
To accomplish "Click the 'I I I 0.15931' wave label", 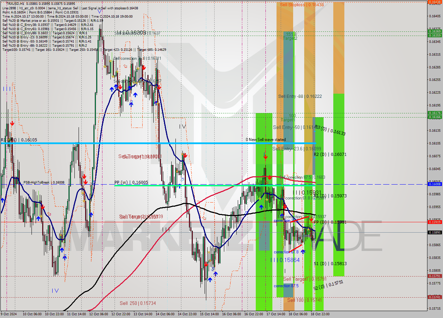I will [x=307, y=193].
